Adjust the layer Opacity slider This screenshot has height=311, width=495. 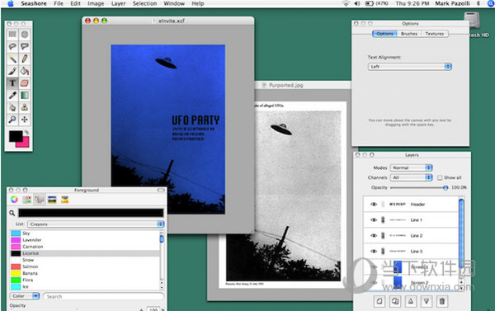[418, 187]
